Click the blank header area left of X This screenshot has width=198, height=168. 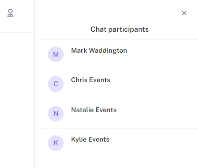108,13
